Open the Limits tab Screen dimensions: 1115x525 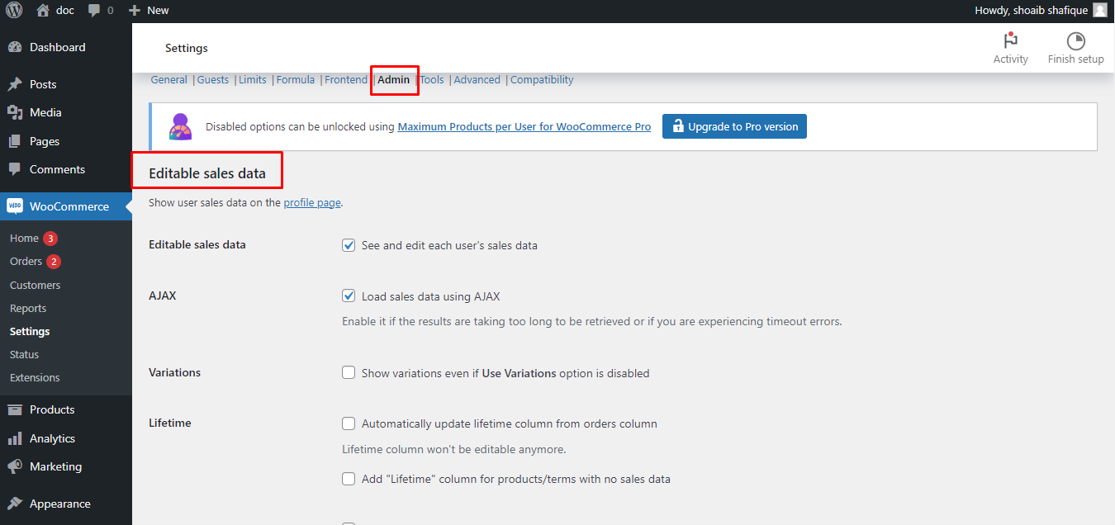coord(253,80)
